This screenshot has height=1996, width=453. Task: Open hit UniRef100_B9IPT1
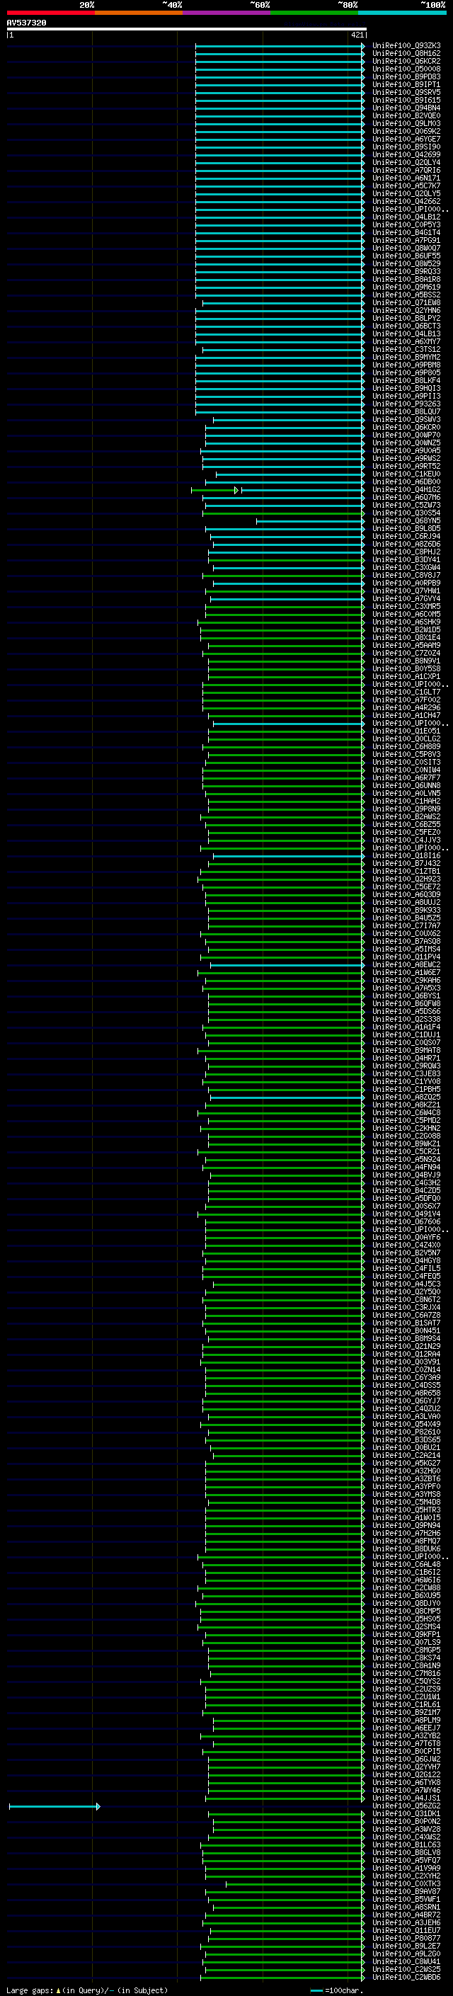[406, 84]
